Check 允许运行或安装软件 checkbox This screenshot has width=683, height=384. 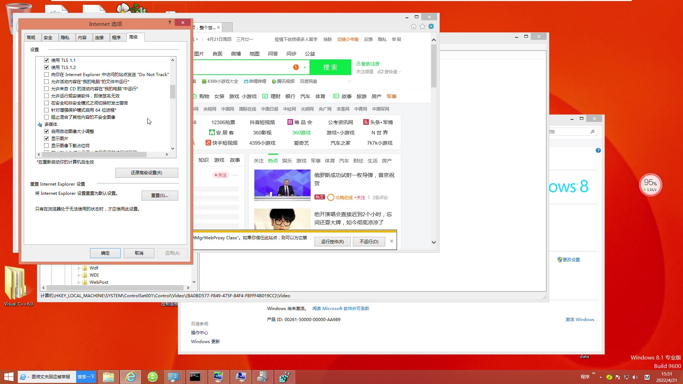(x=46, y=96)
